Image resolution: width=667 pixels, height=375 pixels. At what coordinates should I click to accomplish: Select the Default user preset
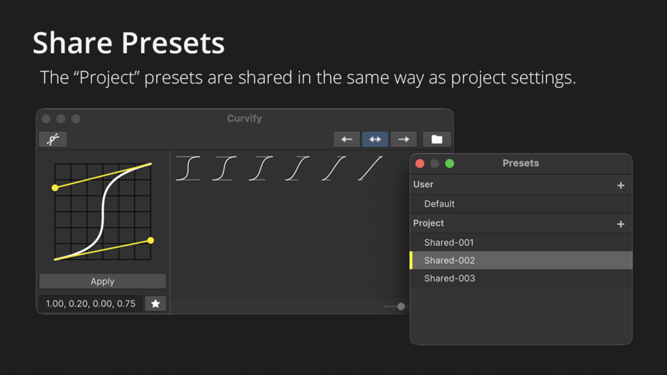click(x=439, y=204)
